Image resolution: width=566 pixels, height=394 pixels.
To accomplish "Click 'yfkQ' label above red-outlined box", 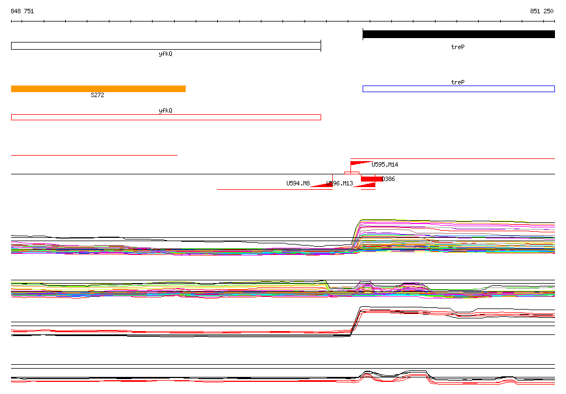I will pyautogui.click(x=166, y=111).
